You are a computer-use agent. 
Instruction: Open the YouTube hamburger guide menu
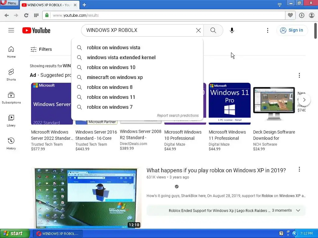[11, 30]
